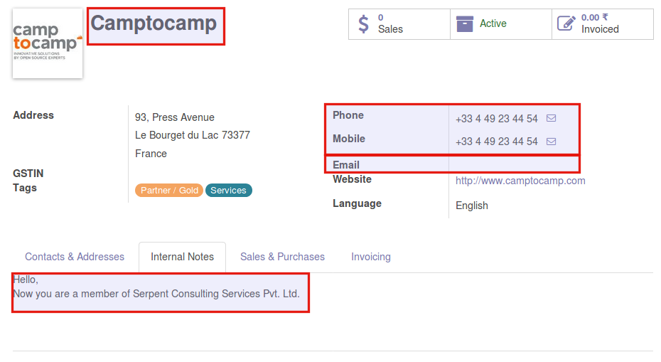661x362 pixels.
Task: Click the dollar sign Sales icon
Action: [x=363, y=24]
